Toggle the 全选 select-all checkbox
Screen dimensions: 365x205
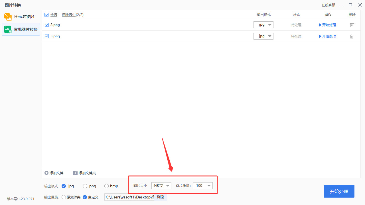pyautogui.click(x=46, y=15)
